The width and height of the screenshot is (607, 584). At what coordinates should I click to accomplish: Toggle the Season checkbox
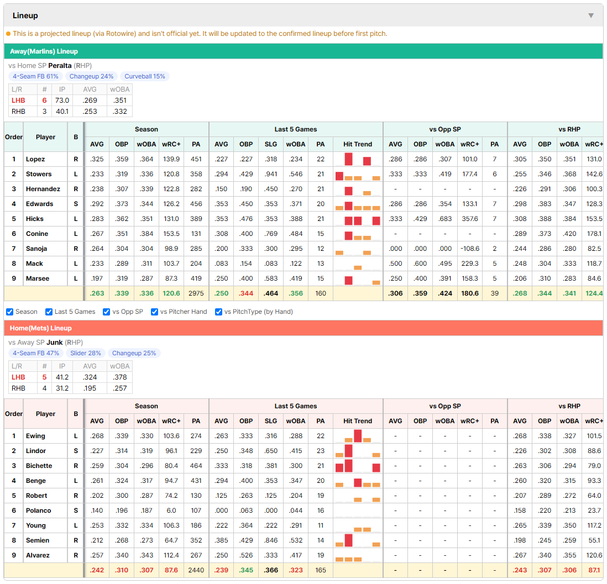point(10,312)
